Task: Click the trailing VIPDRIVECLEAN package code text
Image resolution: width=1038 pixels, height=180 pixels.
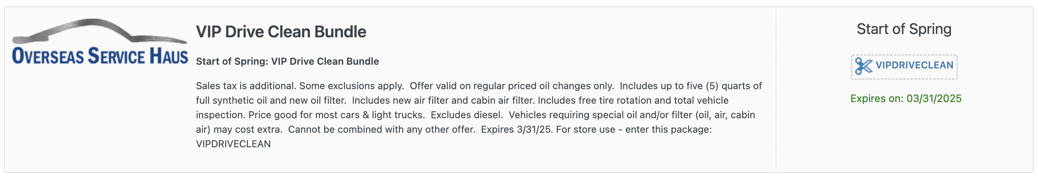Action: pos(233,144)
